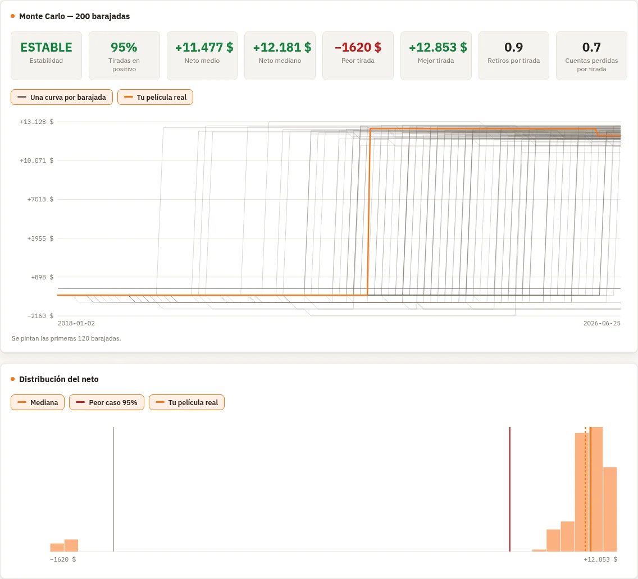Click the '−2160 $' y-axis label

click(x=40, y=316)
